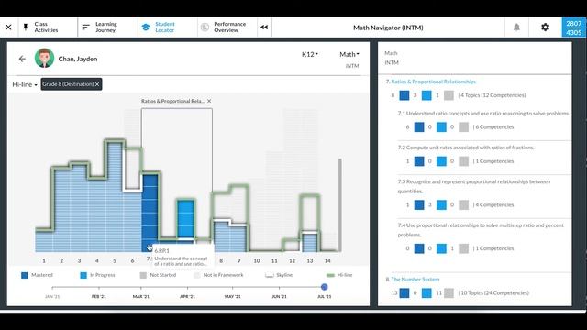Collapse the menu with the double-arrow icon

[x=264, y=27]
